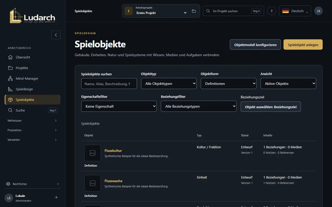
Task: Click the SPIELDESIGN category label
Action: click(x=85, y=33)
